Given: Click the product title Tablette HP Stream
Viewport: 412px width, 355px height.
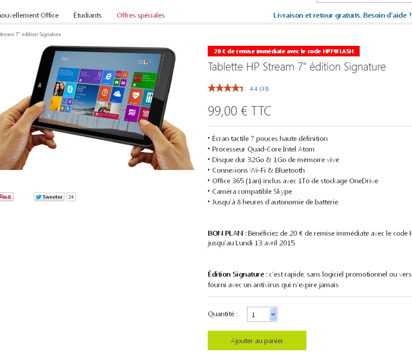Looking at the screenshot, I should coord(297,67).
